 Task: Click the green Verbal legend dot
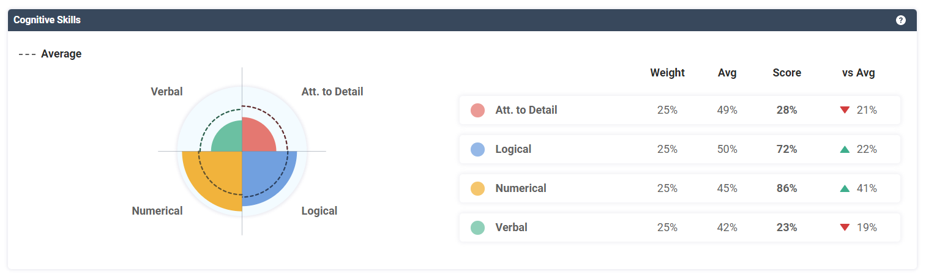(x=477, y=227)
